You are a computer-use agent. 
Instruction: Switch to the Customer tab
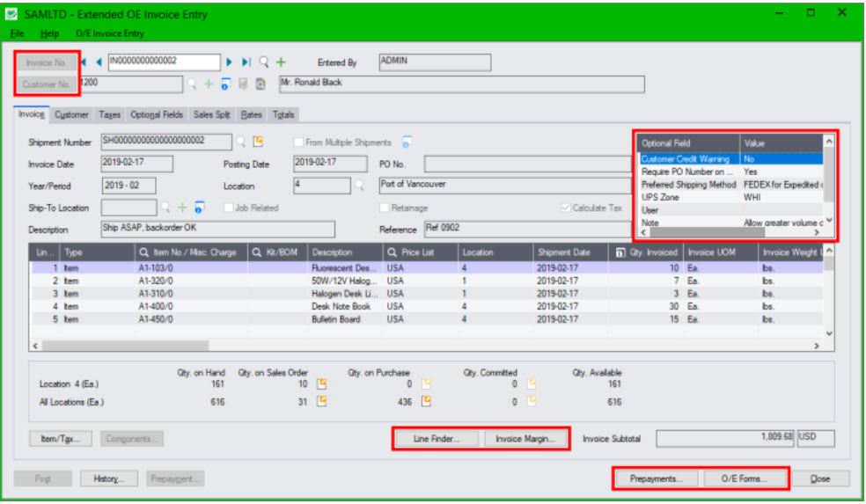click(71, 114)
